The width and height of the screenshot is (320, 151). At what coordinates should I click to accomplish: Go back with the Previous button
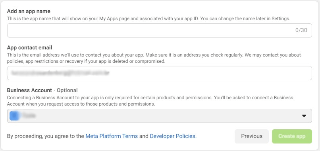pyautogui.click(x=252, y=136)
